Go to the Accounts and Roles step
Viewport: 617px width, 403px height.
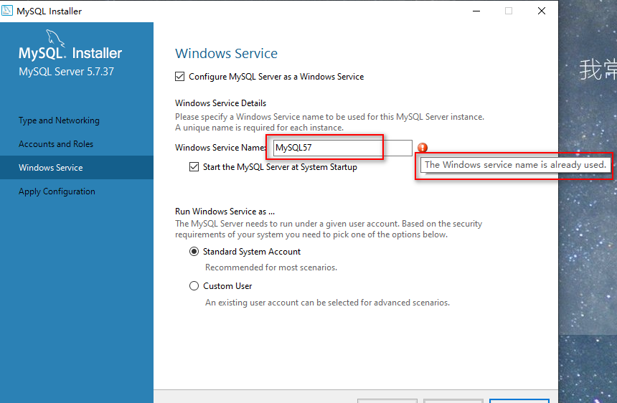(56, 144)
